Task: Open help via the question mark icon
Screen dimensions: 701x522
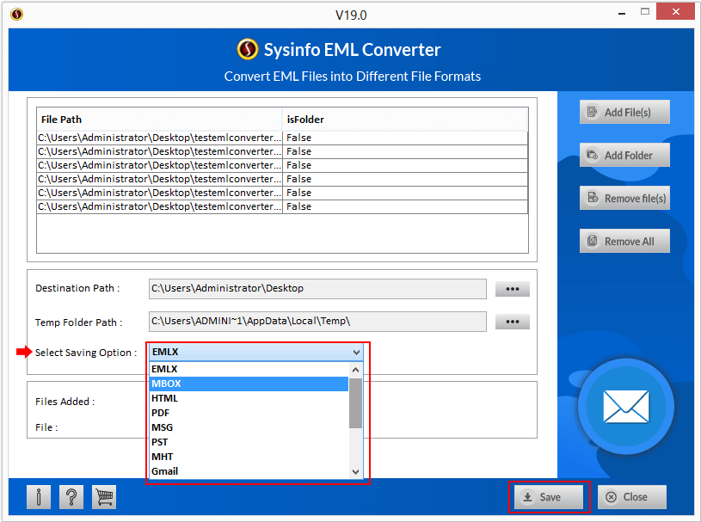Action: point(71,496)
